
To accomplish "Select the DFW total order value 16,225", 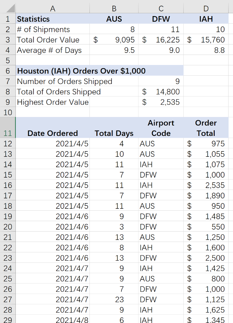I will click(161, 40).
